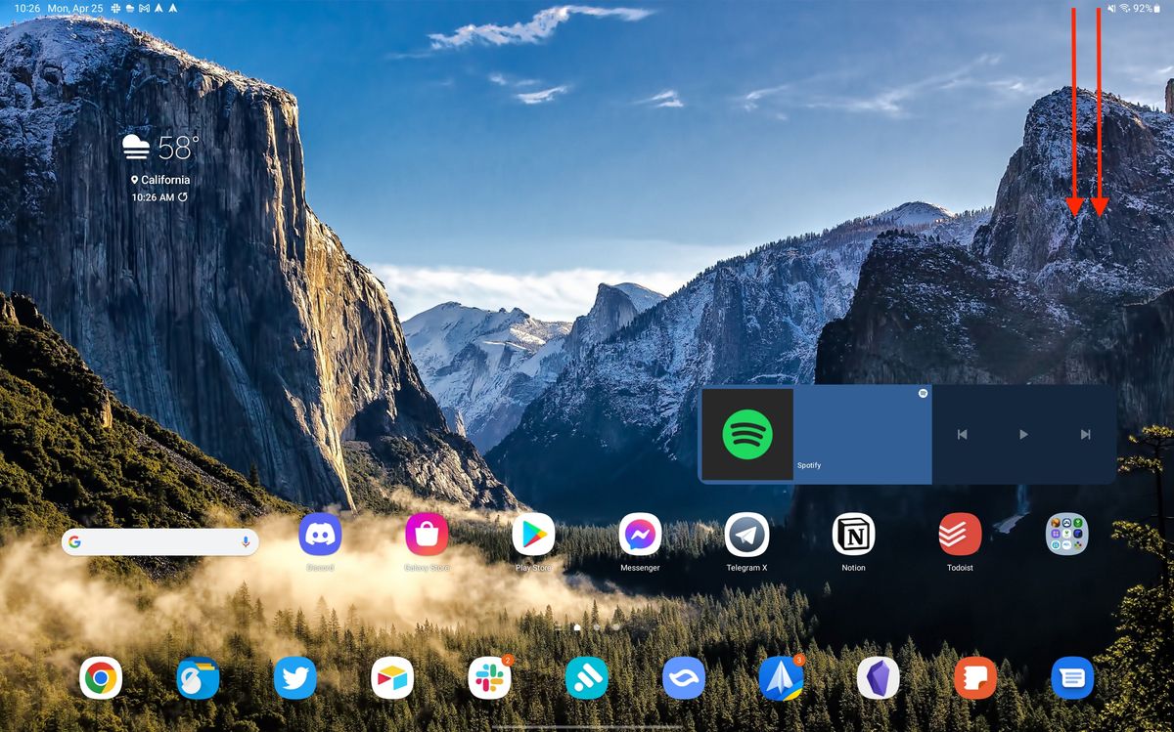Open Google Messages from the dock

(x=1072, y=677)
